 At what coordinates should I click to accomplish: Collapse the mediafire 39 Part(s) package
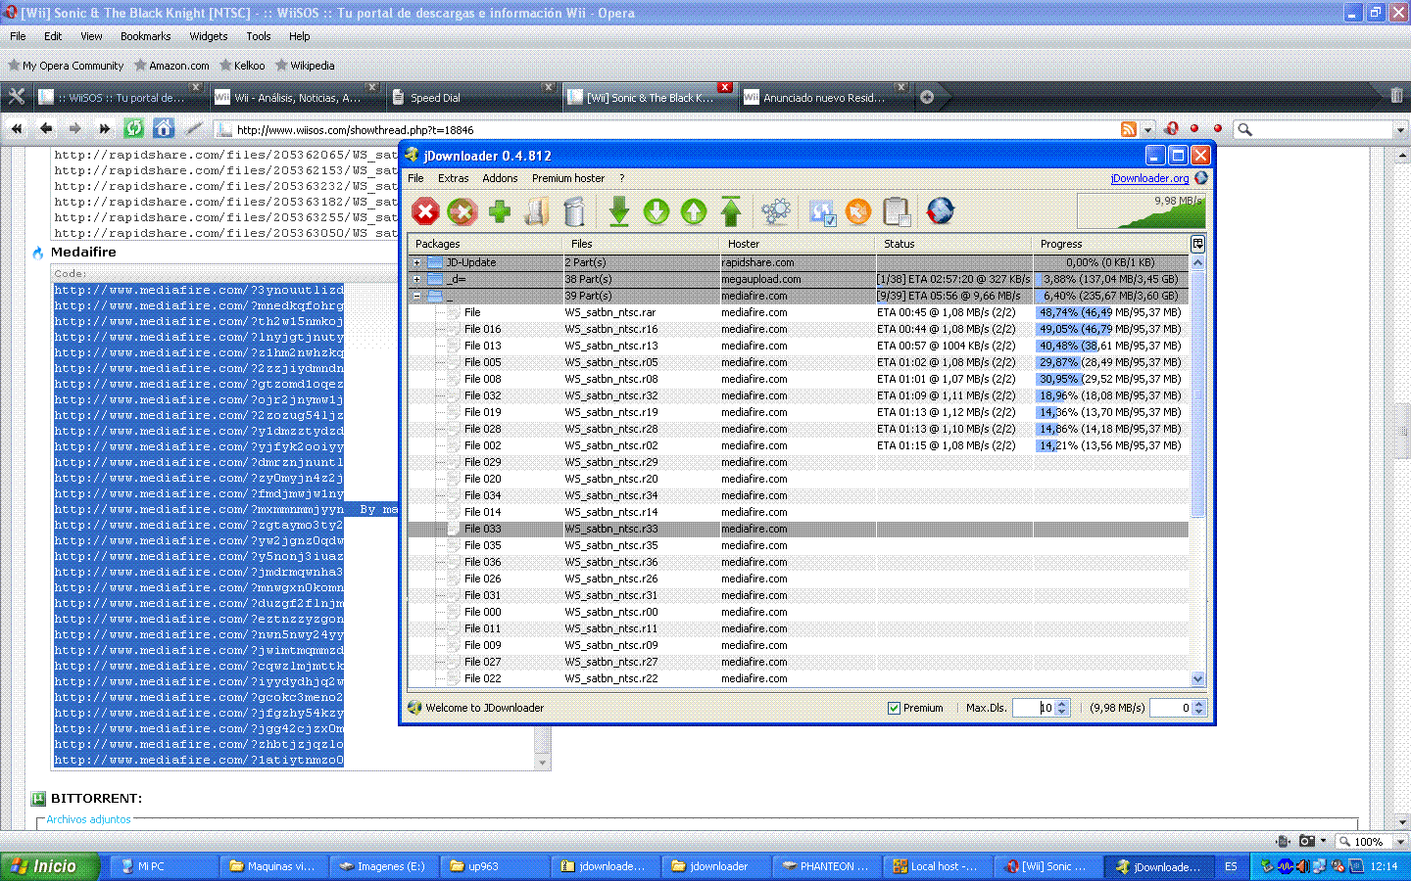416,296
